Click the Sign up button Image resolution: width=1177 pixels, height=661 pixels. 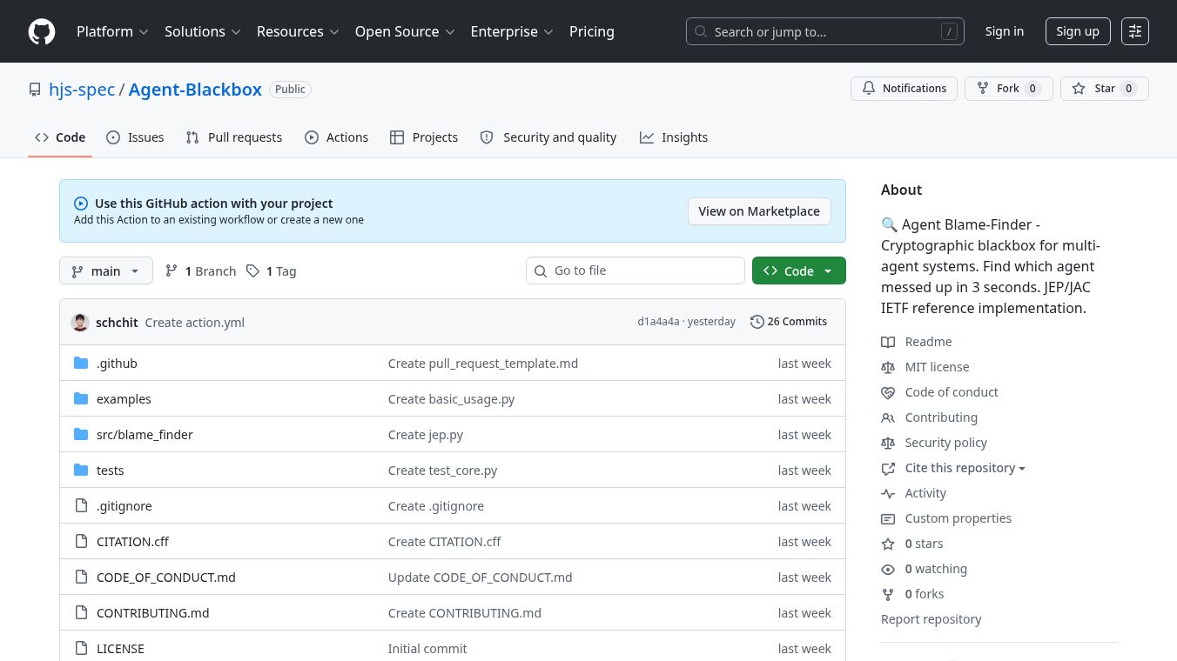1077,31
